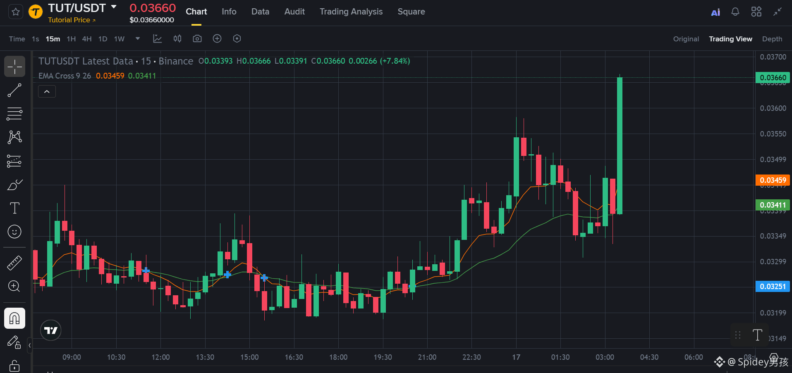Select the 1s timeframe
This screenshot has width=792, height=373.
(x=36, y=39)
